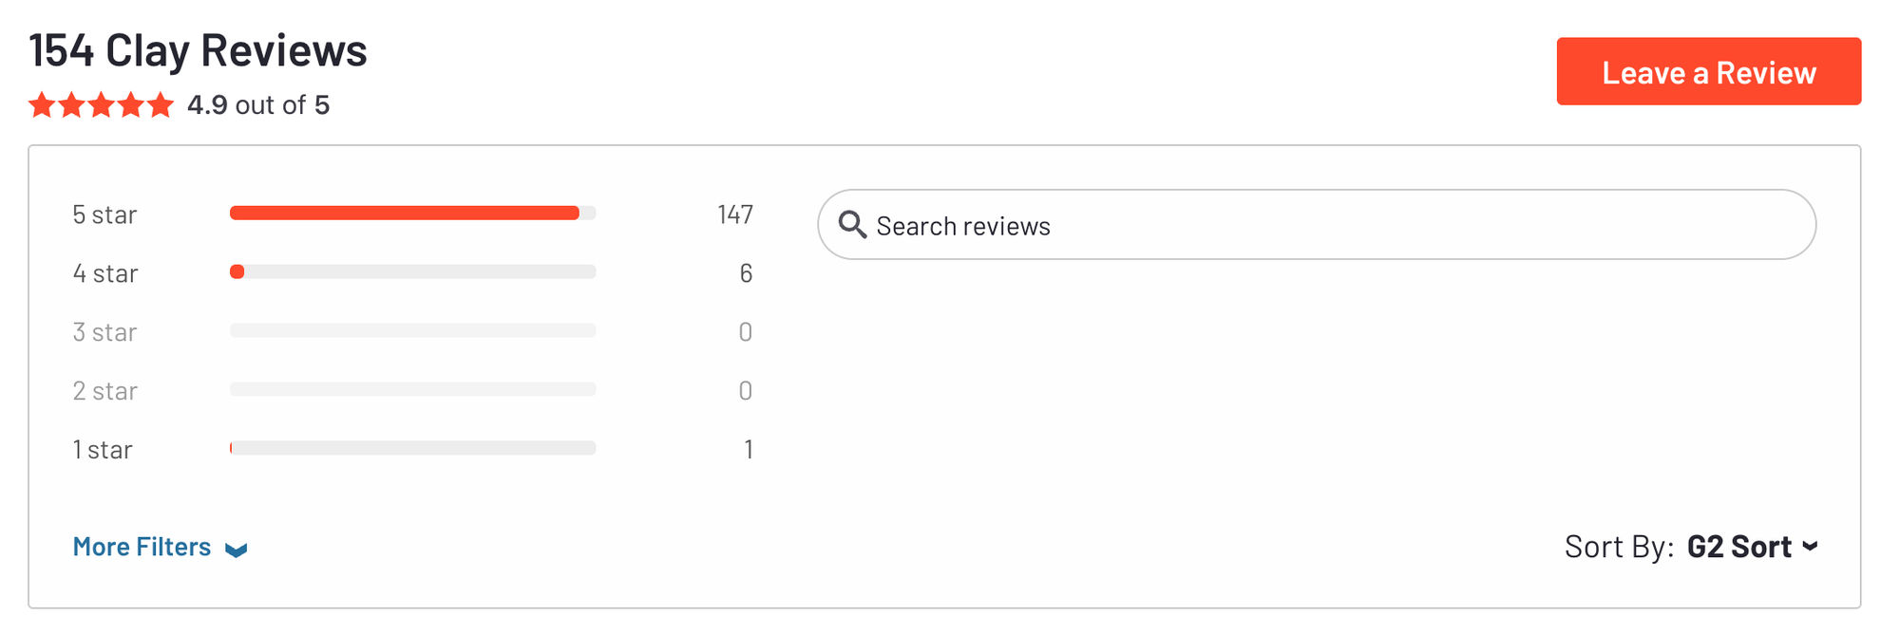The width and height of the screenshot is (1900, 634).
Task: Click the magnifying glass search icon
Action: [852, 225]
